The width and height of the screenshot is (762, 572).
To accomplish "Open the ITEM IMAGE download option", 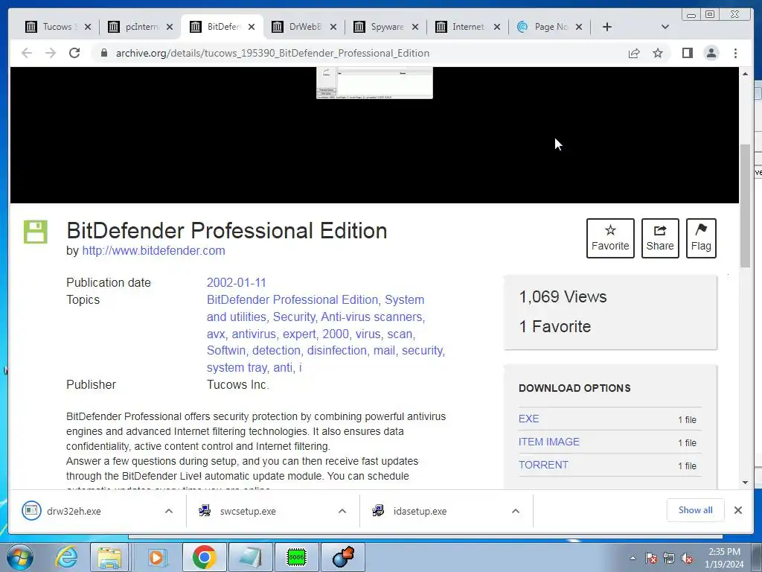I will [x=548, y=442].
